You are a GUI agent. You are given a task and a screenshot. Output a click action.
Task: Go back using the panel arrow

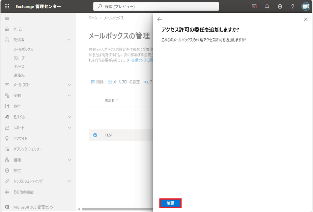160,19
